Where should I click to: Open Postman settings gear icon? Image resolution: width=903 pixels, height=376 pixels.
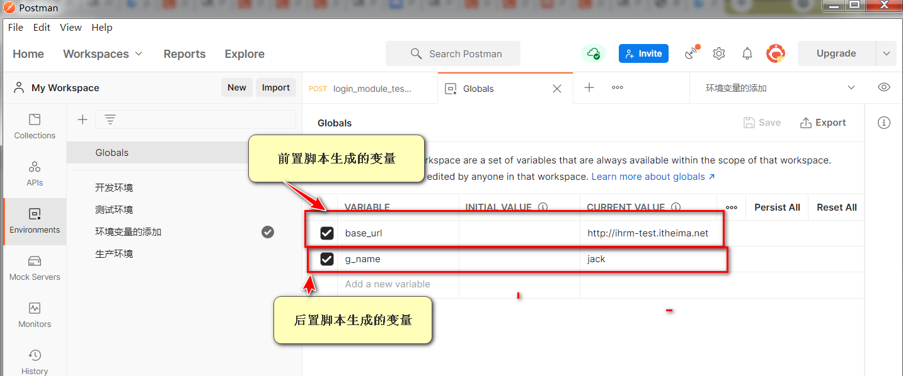tap(719, 53)
